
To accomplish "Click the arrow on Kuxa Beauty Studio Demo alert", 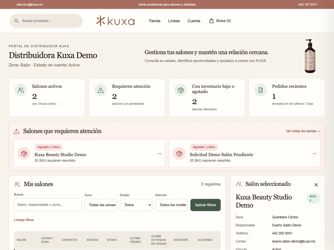I will (159, 153).
